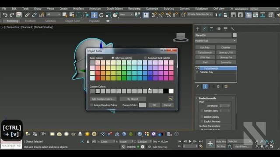Select the black custom color swatch
280x157 pixels.
click(x=166, y=91)
